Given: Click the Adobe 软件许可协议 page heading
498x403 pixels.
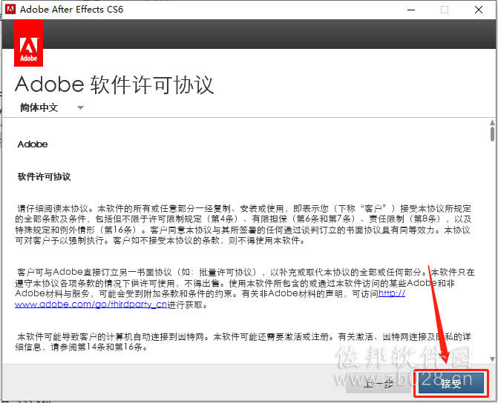Looking at the screenshot, I should coord(114,84).
